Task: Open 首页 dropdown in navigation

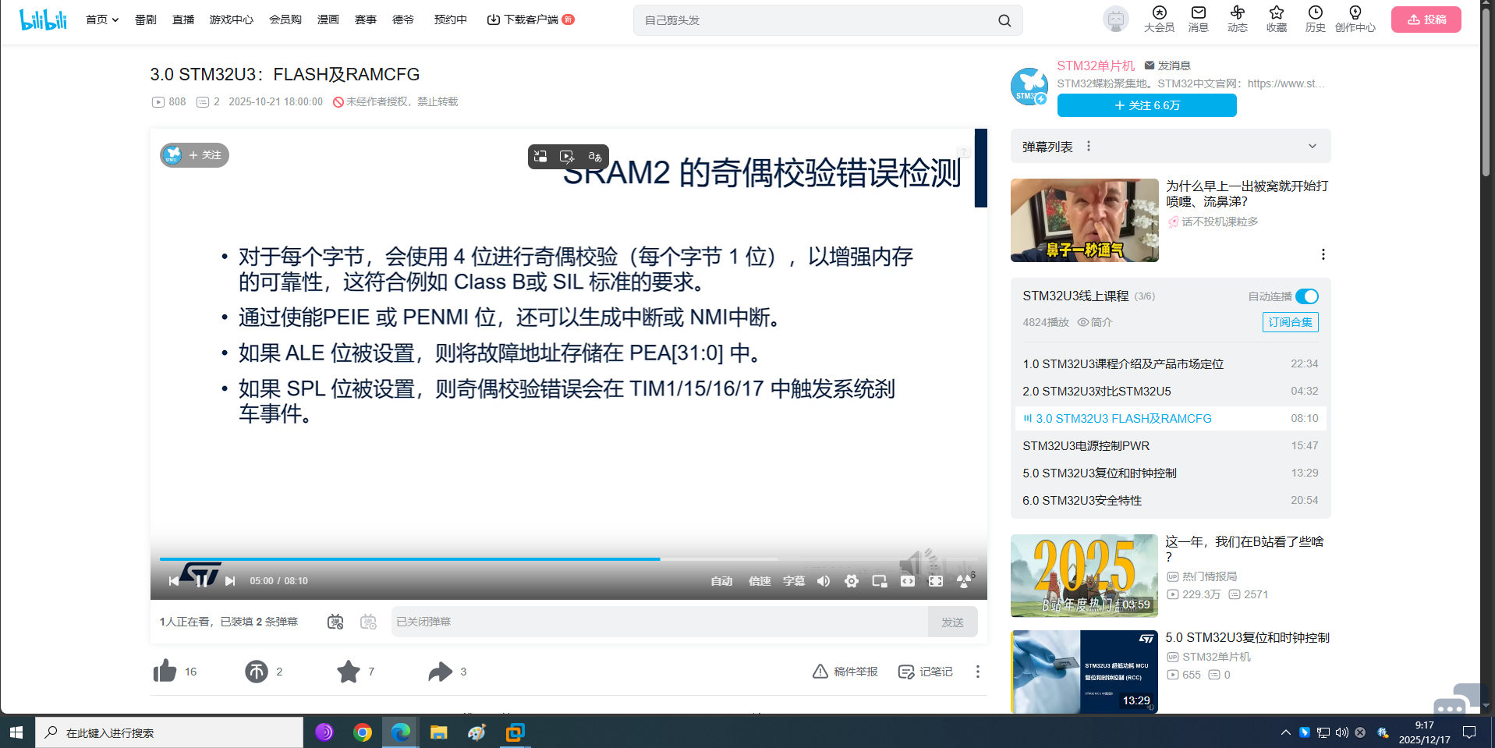Action: click(102, 19)
